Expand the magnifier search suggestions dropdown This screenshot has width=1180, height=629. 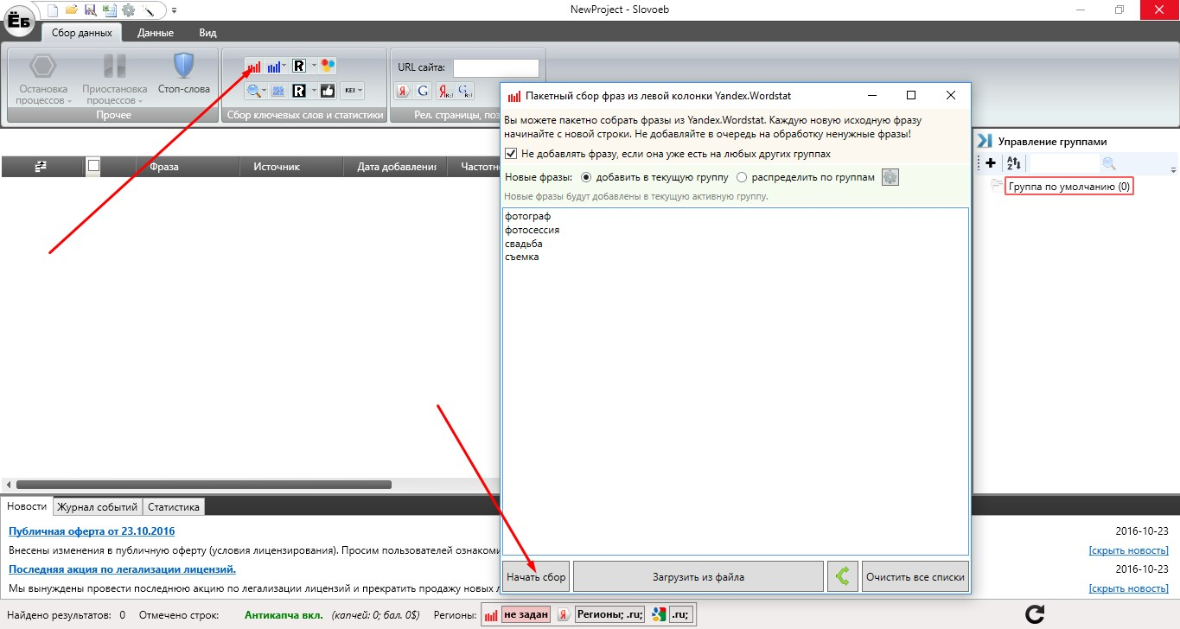(x=265, y=91)
